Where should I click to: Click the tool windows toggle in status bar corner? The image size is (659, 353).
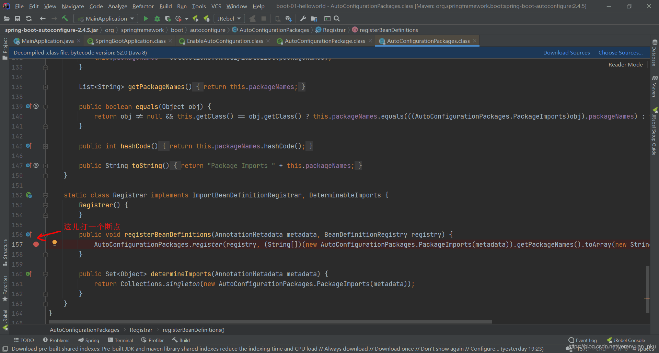coord(5,349)
